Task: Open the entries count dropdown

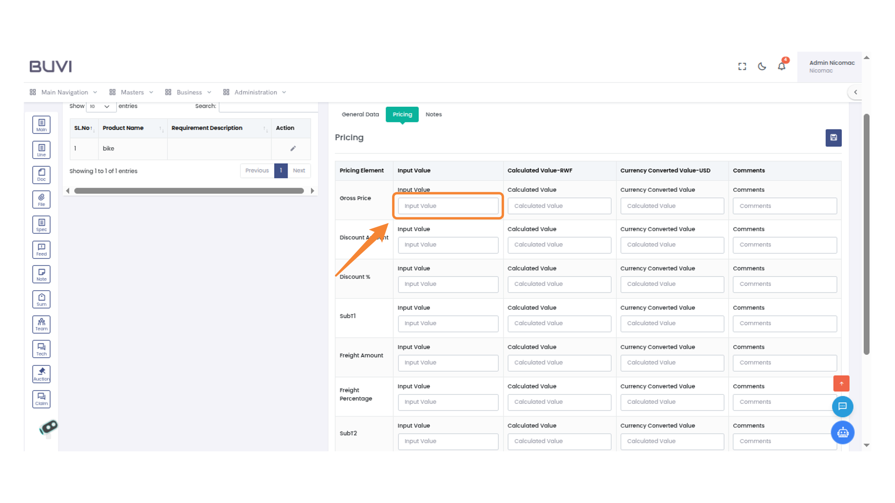Action: pyautogui.click(x=100, y=106)
